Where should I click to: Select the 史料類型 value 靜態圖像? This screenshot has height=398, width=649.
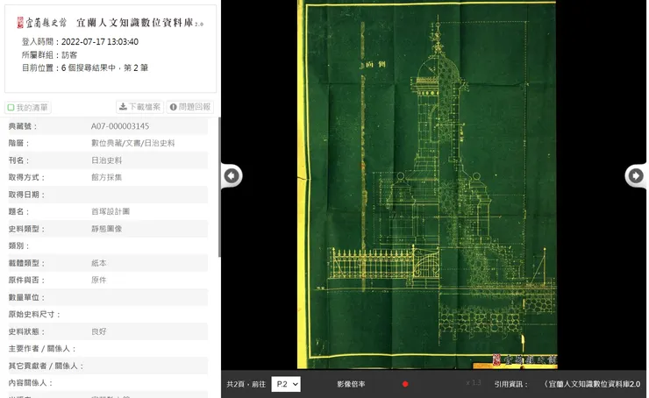tap(106, 229)
